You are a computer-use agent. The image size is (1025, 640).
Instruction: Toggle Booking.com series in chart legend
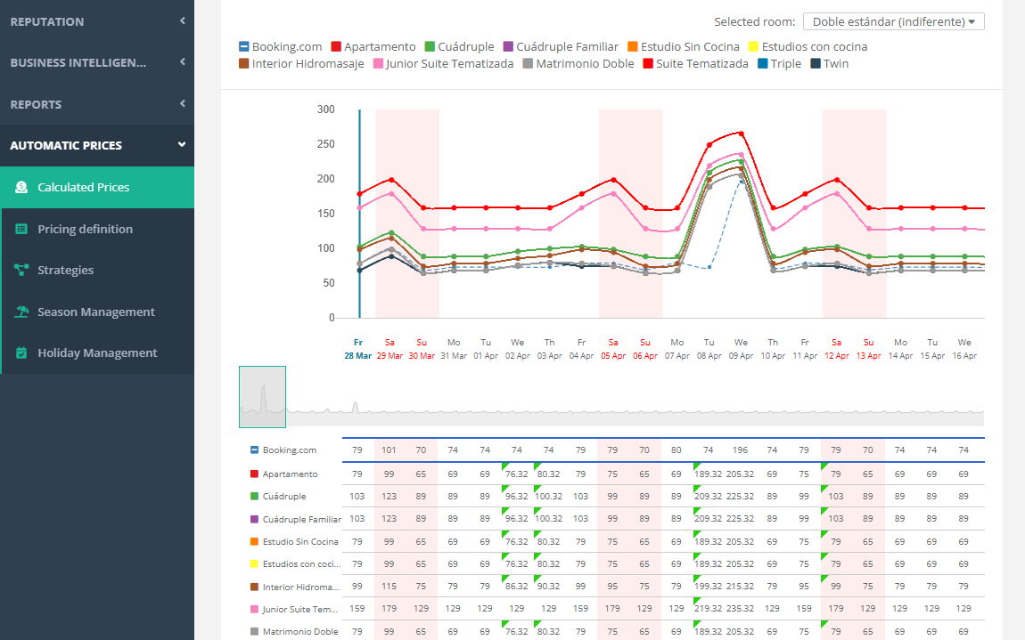pos(282,47)
